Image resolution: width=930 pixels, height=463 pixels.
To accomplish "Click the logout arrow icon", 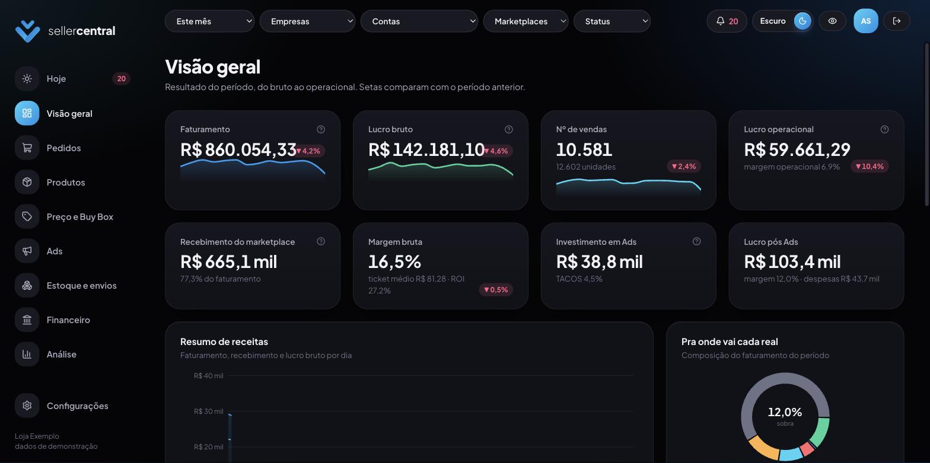I will [897, 21].
